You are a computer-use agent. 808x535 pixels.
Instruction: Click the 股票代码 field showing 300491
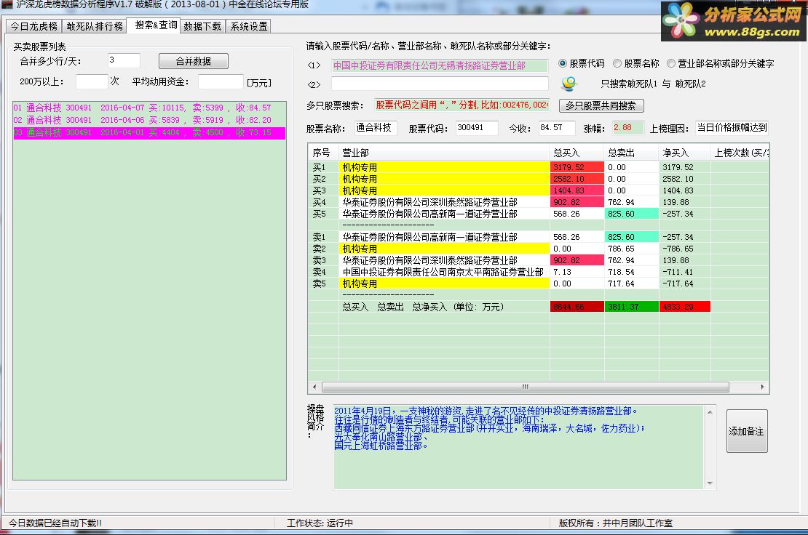click(478, 128)
